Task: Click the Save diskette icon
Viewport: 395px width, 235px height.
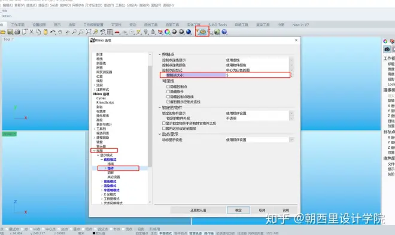Action: [x=10, y=32]
